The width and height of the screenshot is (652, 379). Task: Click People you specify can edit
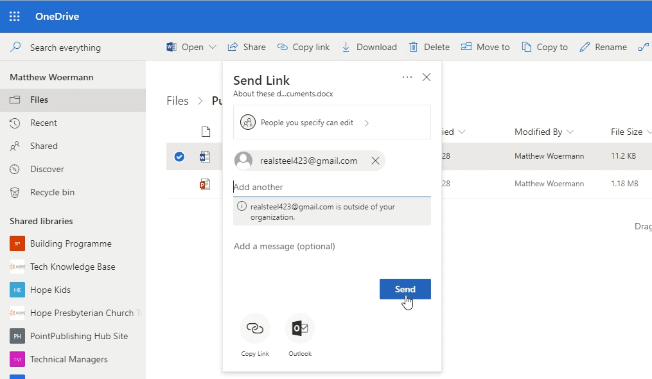pos(332,122)
